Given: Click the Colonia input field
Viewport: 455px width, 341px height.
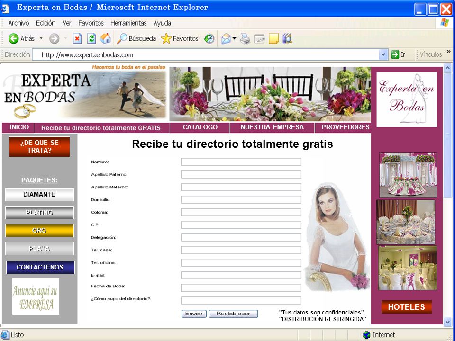Looking at the screenshot, I should click(241, 212).
